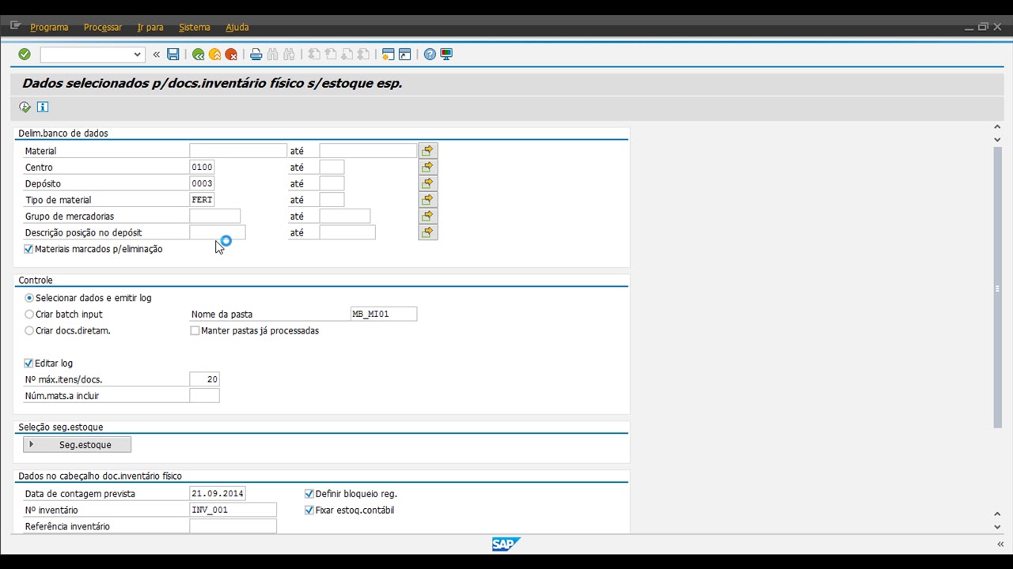Click vertical scrollbar up arrow at top
Image resolution: width=1013 pixels, height=569 pixels.
tap(997, 126)
